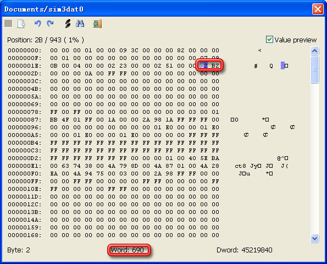Select byte 3C in the first row
The height and width of the screenshot is (264, 327).
tap(135, 51)
